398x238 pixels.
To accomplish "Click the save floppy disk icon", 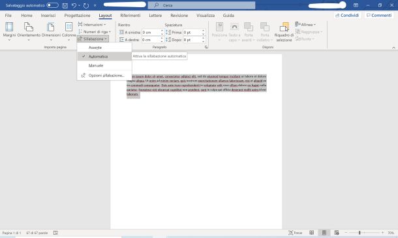I will coord(65,5).
